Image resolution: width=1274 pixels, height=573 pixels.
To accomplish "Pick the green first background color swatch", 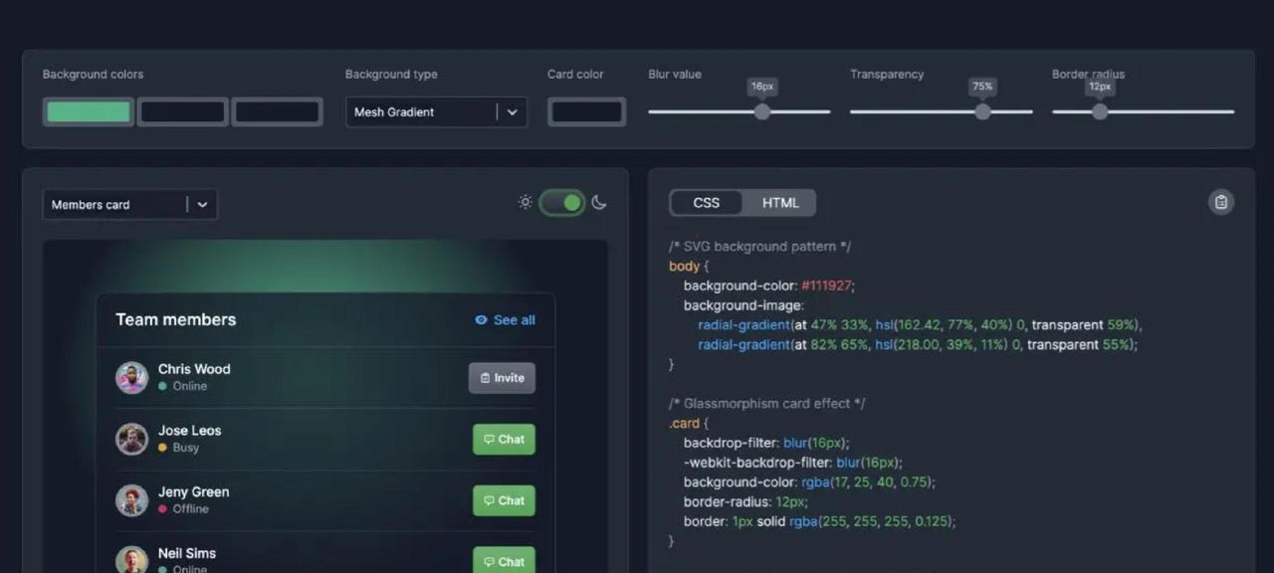I will point(89,112).
